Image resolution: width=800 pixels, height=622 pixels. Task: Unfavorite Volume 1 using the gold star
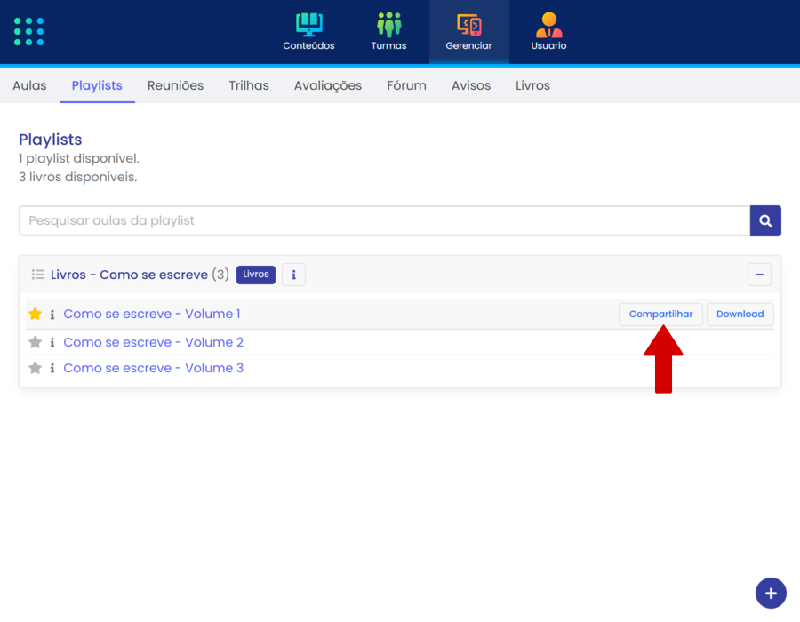pyautogui.click(x=36, y=314)
